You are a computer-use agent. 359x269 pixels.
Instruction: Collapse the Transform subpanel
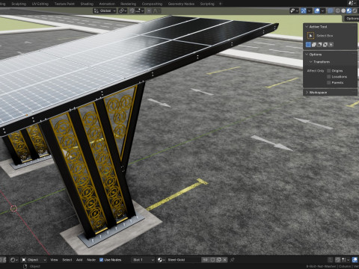coord(311,62)
